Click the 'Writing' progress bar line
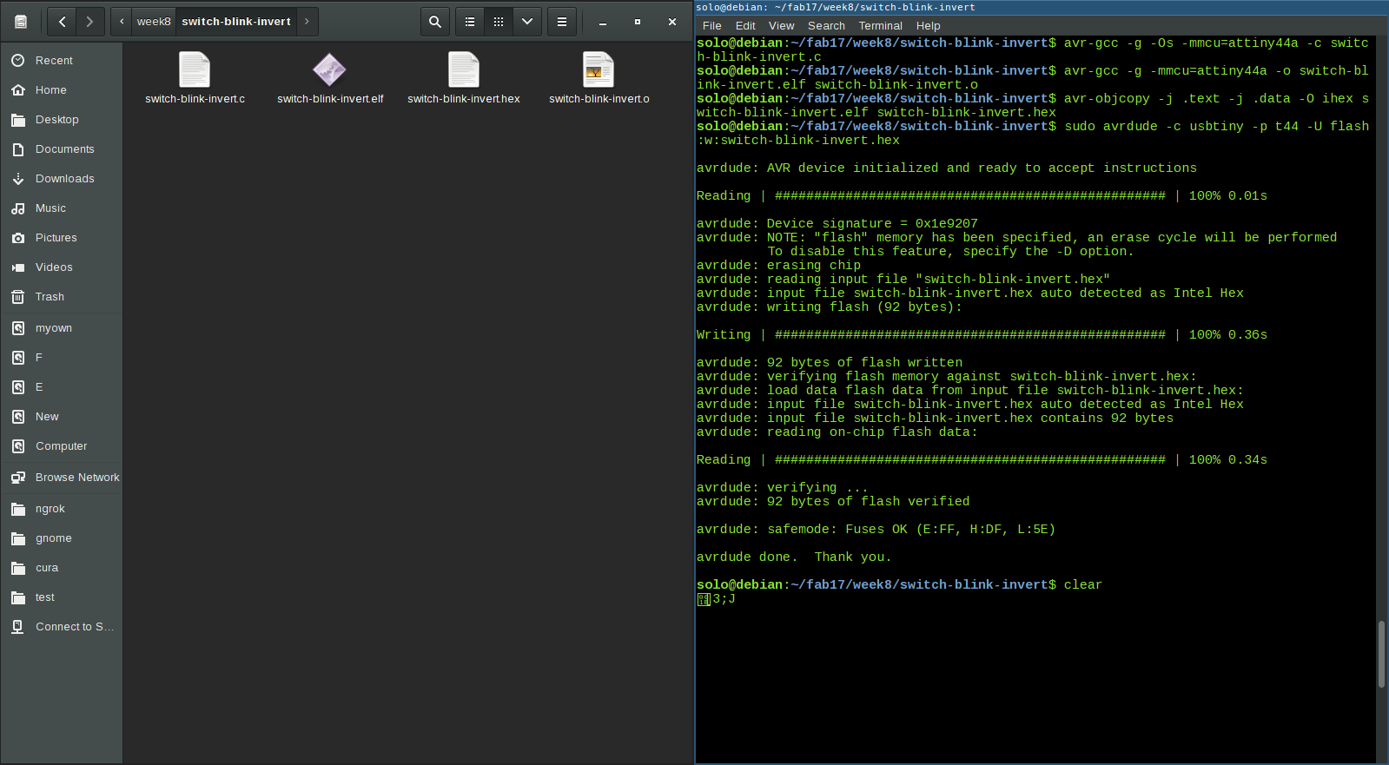 (x=982, y=335)
